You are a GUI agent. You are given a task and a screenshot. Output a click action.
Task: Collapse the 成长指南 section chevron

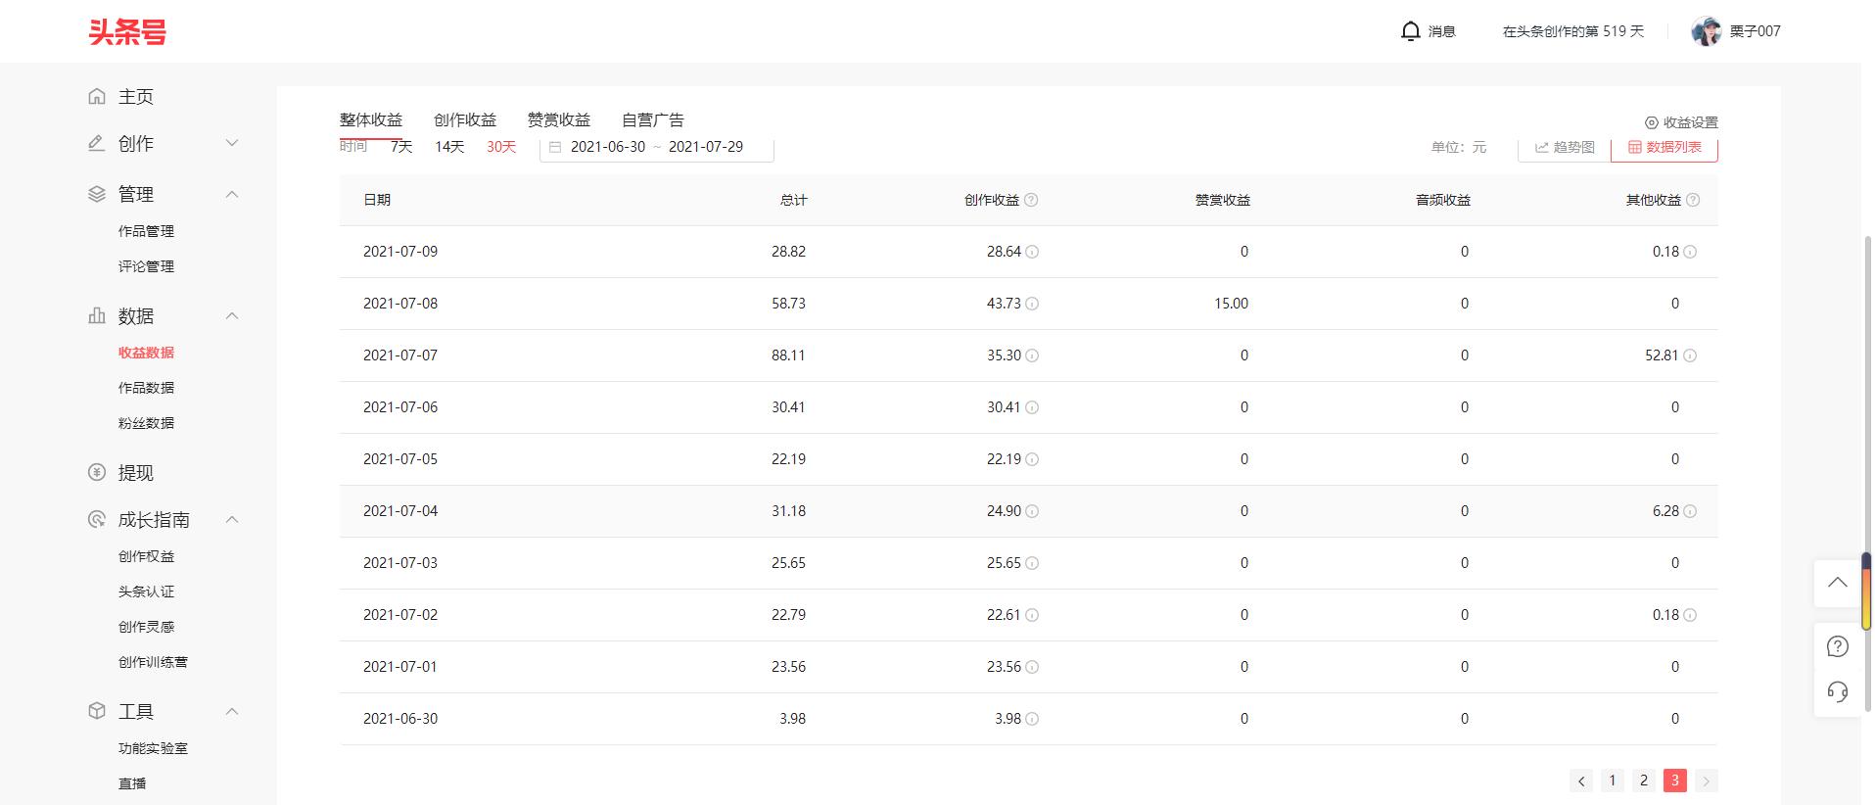tap(232, 519)
